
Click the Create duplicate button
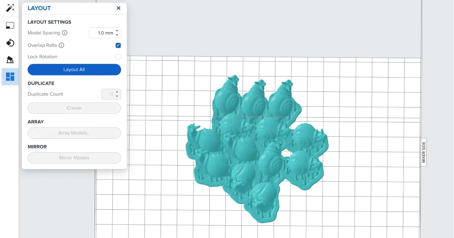74,108
